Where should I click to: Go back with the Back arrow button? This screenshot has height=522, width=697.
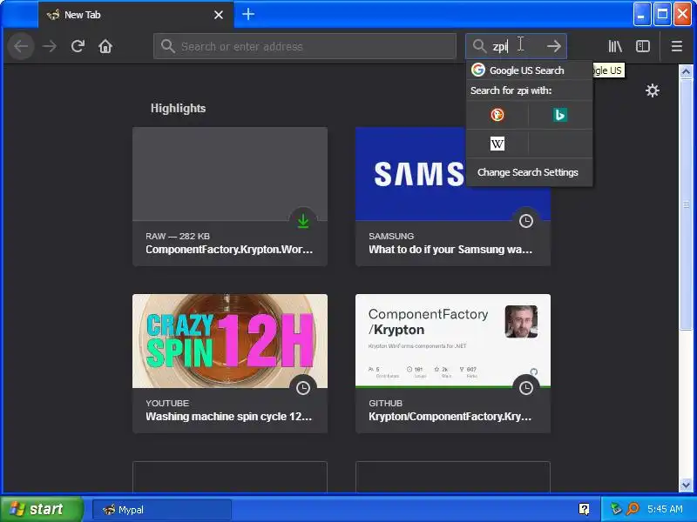(21, 46)
